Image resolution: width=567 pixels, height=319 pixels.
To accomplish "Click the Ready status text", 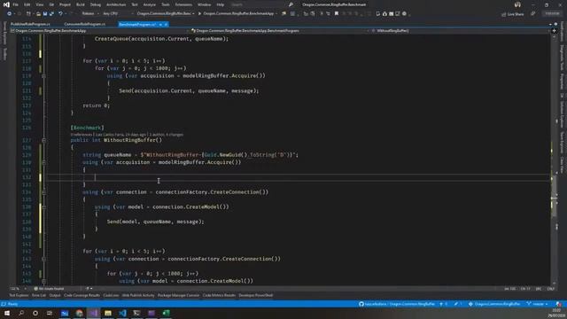I will (x=12, y=304).
